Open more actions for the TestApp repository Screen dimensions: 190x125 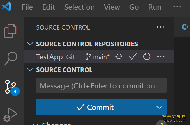161,56
